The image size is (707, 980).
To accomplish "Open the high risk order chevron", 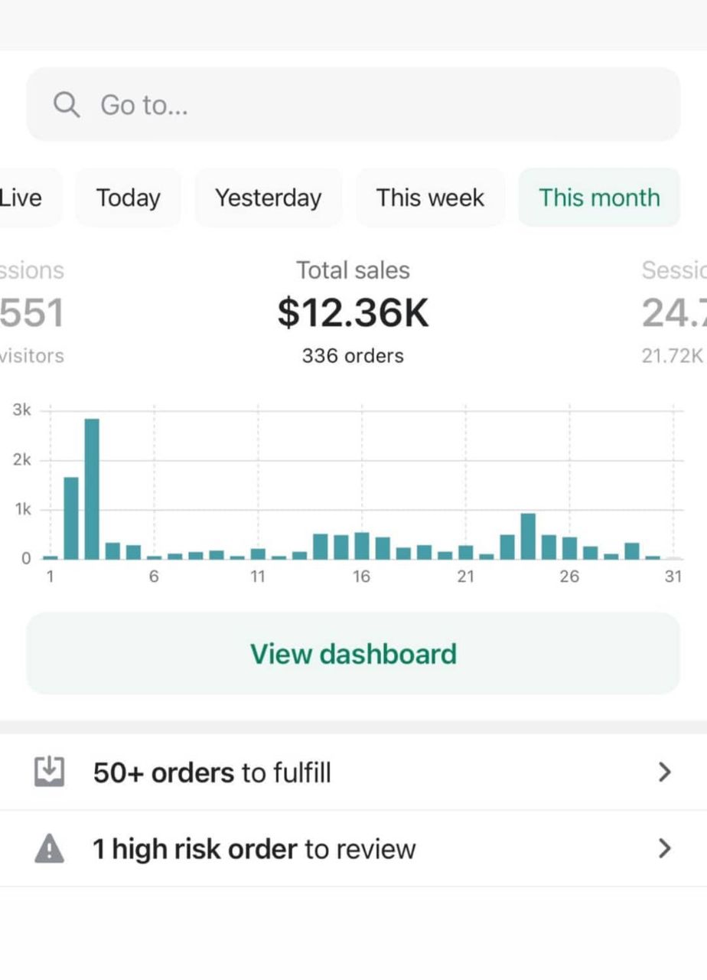I will (x=664, y=848).
